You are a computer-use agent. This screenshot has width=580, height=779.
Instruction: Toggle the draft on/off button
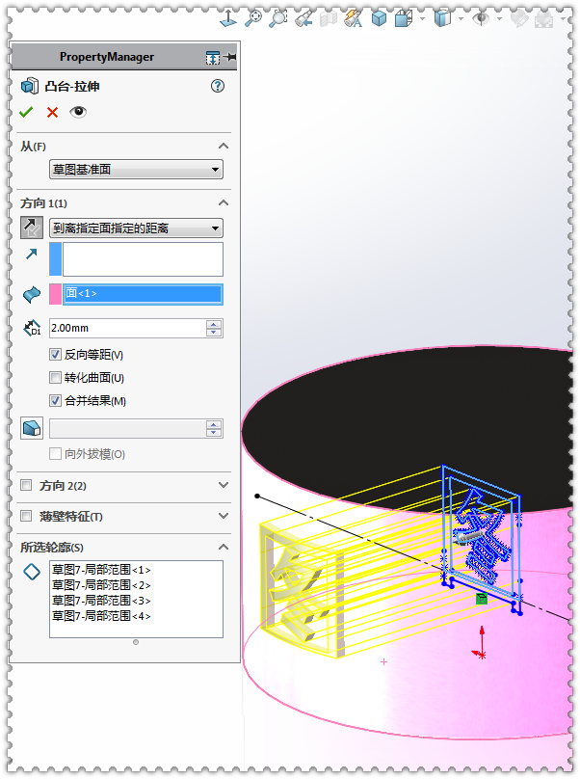[32, 428]
